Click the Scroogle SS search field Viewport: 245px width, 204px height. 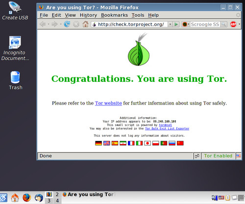pos(205,25)
